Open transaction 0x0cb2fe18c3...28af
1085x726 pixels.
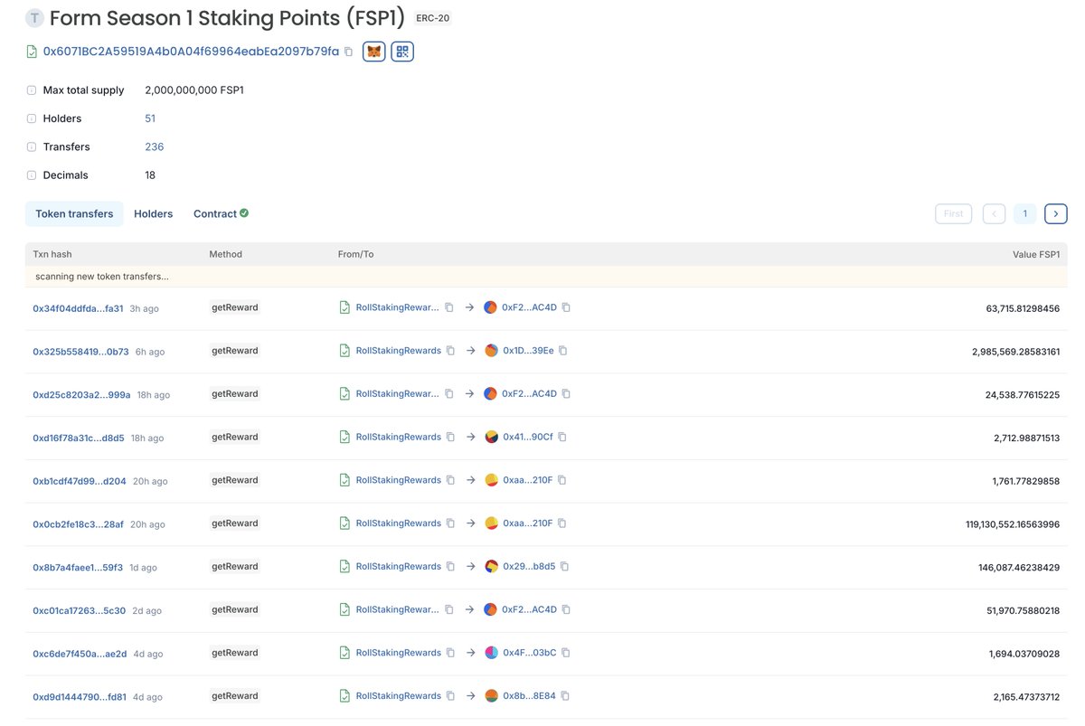[x=78, y=524]
